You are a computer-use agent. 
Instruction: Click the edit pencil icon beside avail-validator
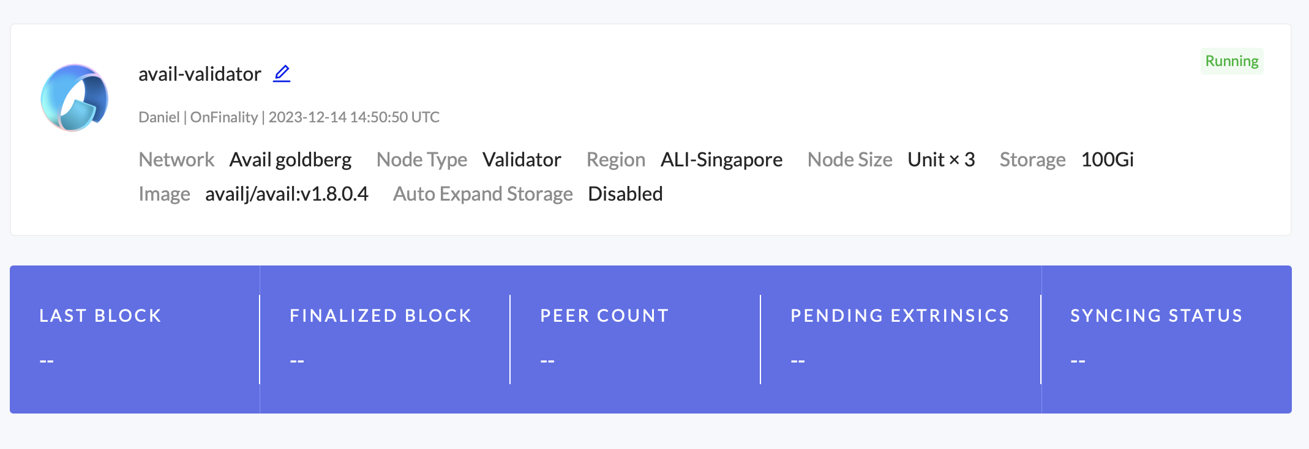[x=282, y=73]
